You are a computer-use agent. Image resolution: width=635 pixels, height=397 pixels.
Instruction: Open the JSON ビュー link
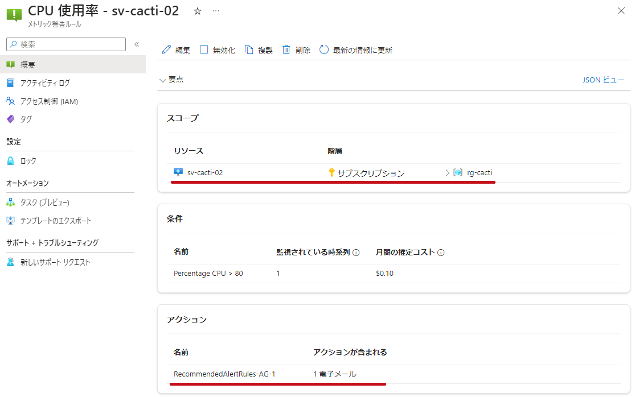pyautogui.click(x=604, y=80)
